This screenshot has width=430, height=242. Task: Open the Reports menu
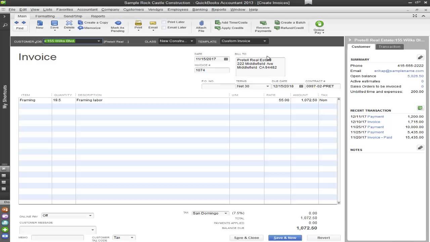(219, 9)
